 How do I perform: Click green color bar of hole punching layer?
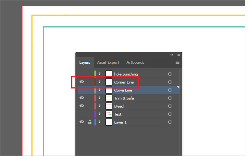(x=95, y=74)
